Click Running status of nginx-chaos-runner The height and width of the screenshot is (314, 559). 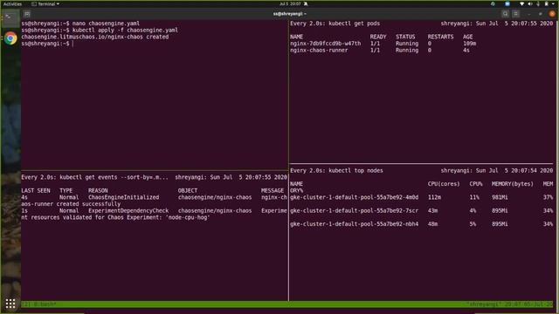407,51
